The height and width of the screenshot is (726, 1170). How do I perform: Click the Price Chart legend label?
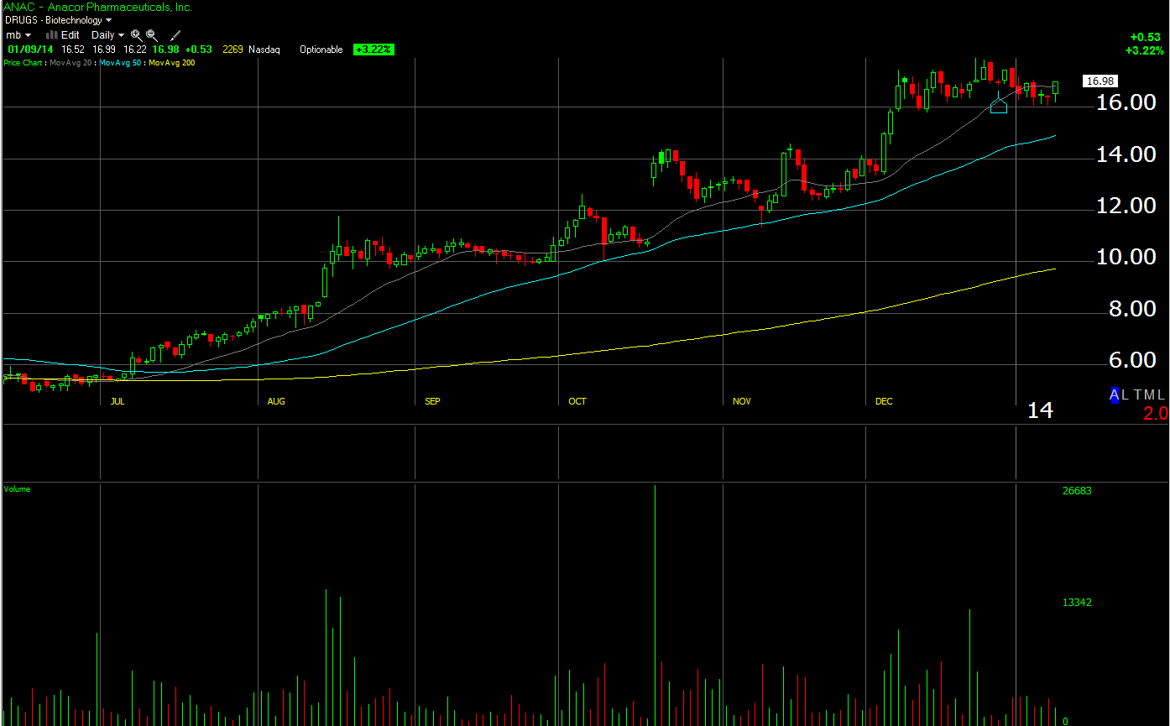[24, 63]
